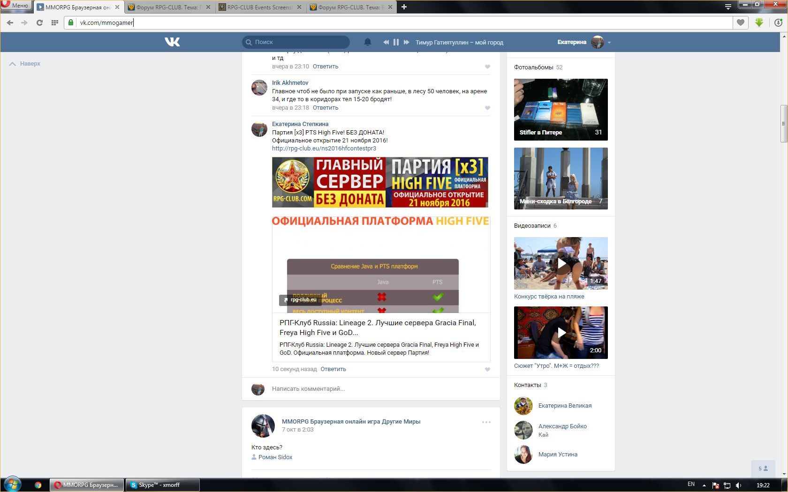
Task: Click the VK logo in header
Action: pyautogui.click(x=172, y=42)
